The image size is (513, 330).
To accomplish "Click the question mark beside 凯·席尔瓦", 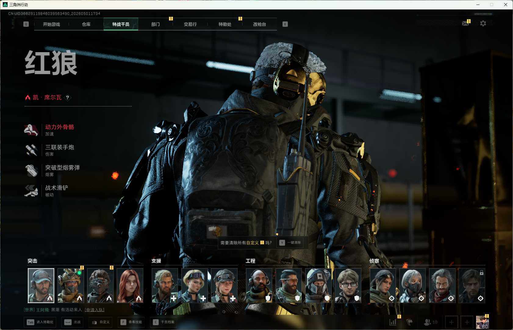I will [x=67, y=98].
